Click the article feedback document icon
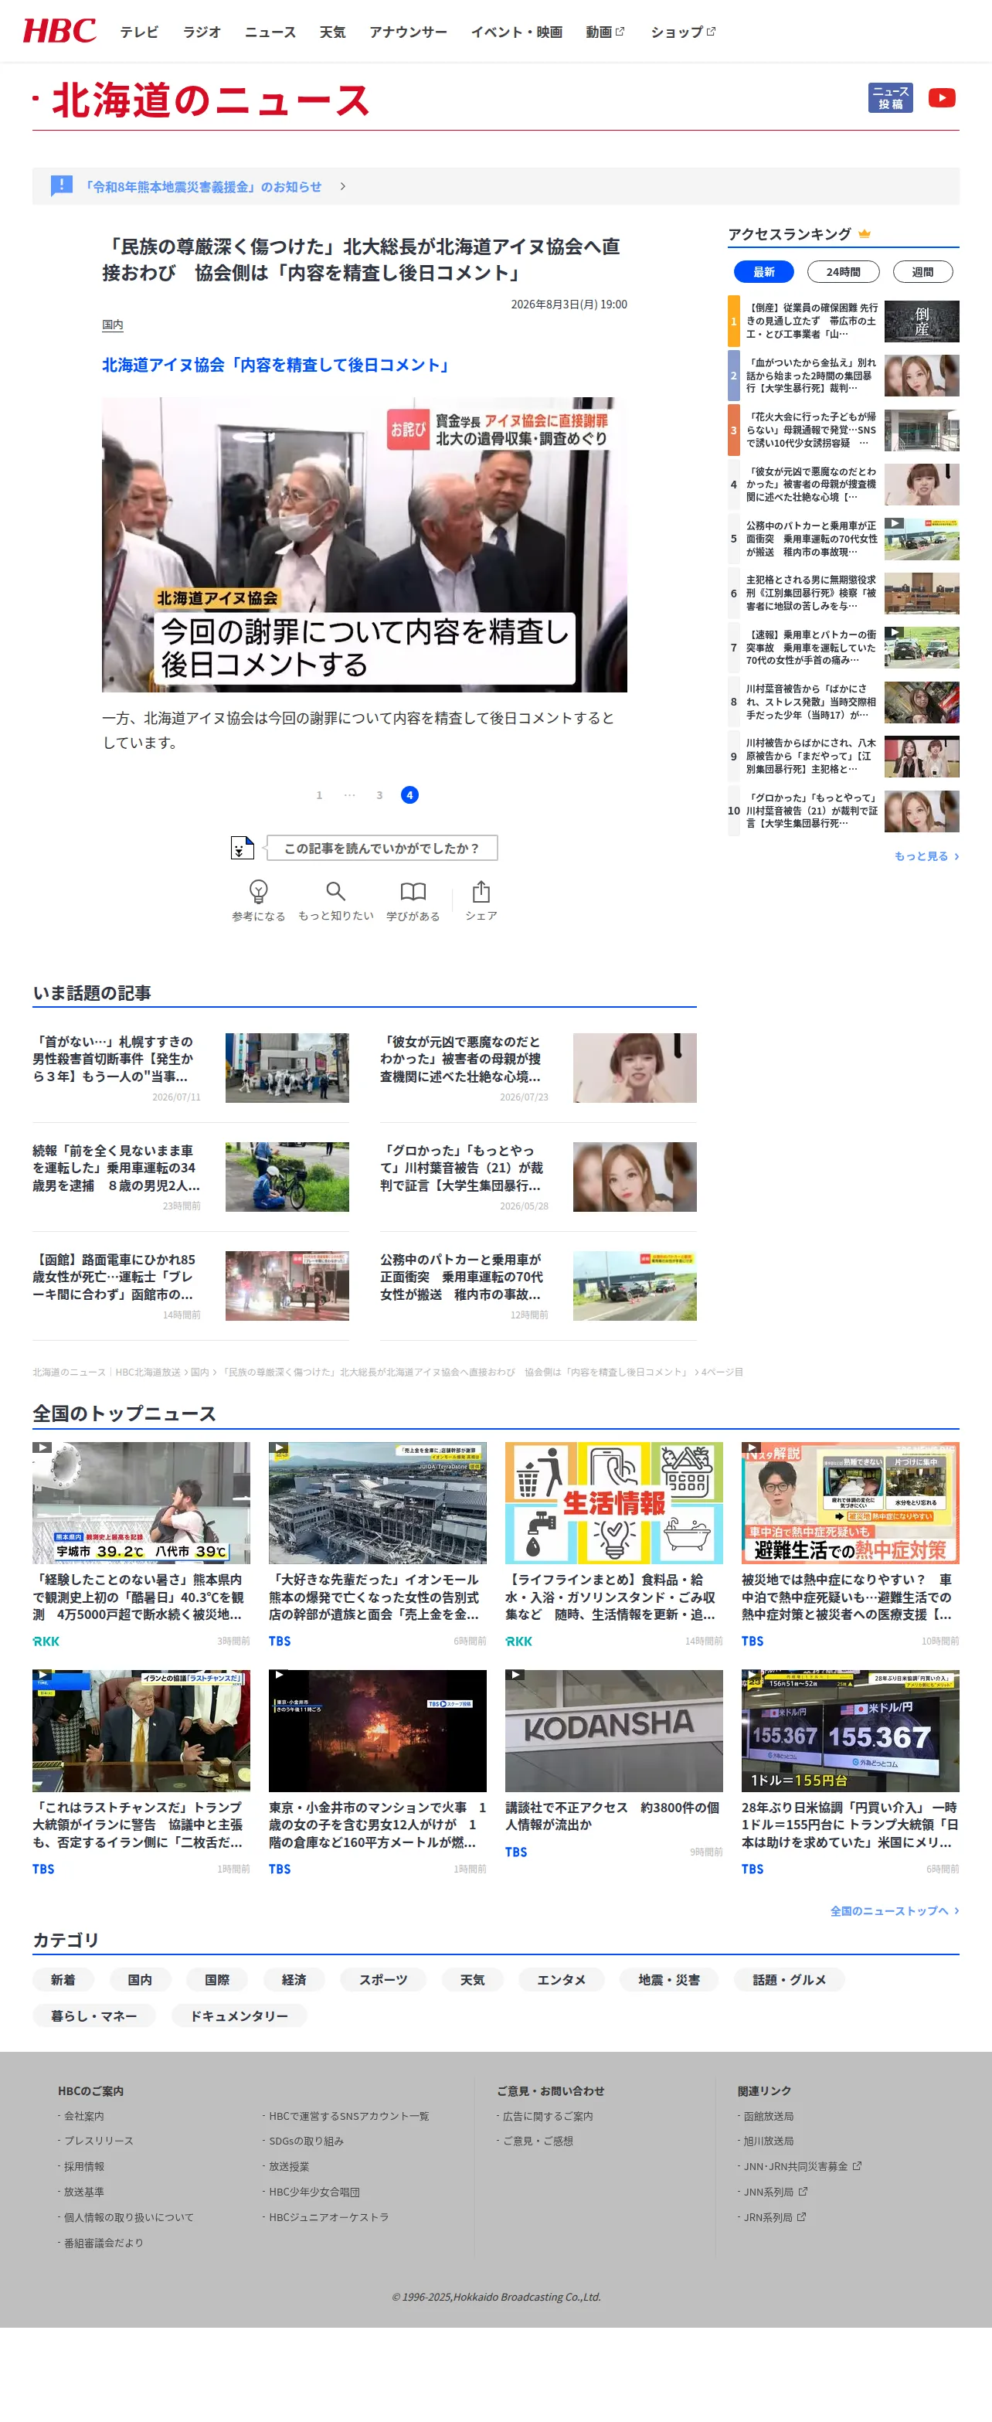Image resolution: width=992 pixels, height=2422 pixels. click(x=242, y=847)
